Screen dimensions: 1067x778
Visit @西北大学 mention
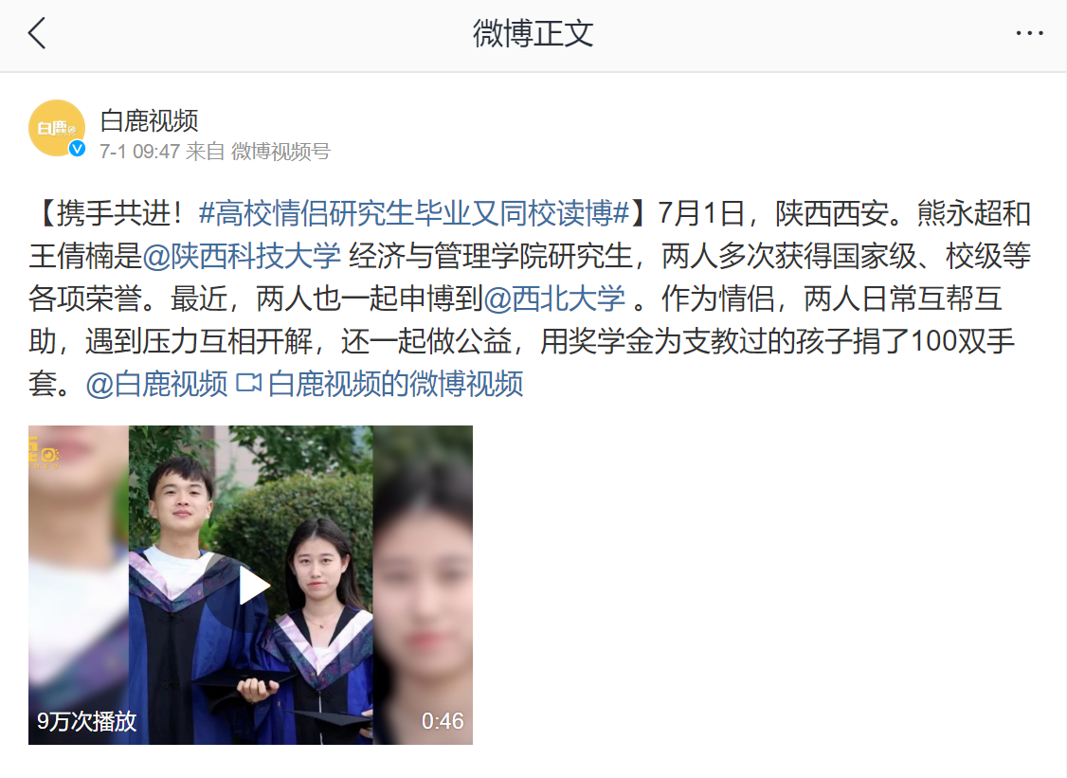point(554,299)
